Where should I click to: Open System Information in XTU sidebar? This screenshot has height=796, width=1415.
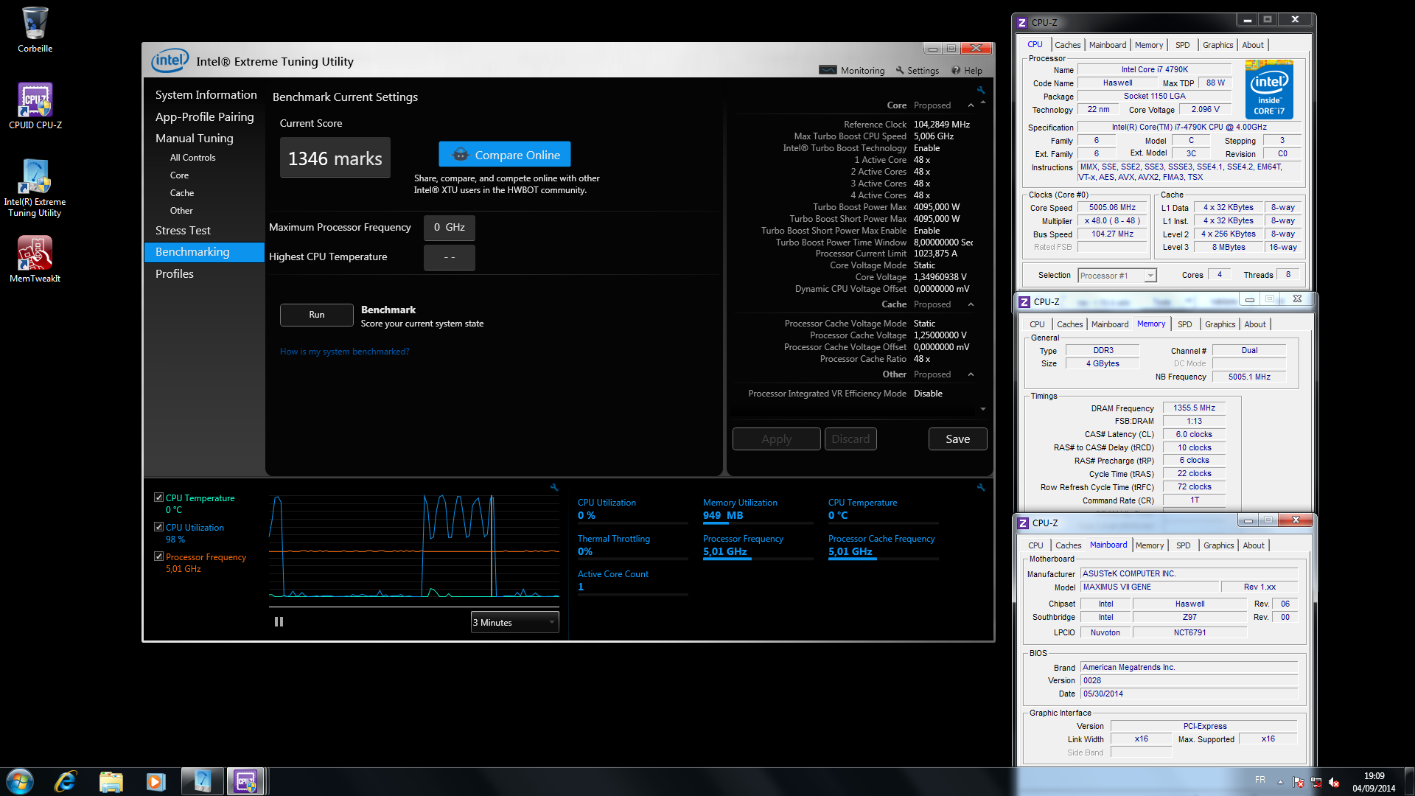[x=206, y=95]
